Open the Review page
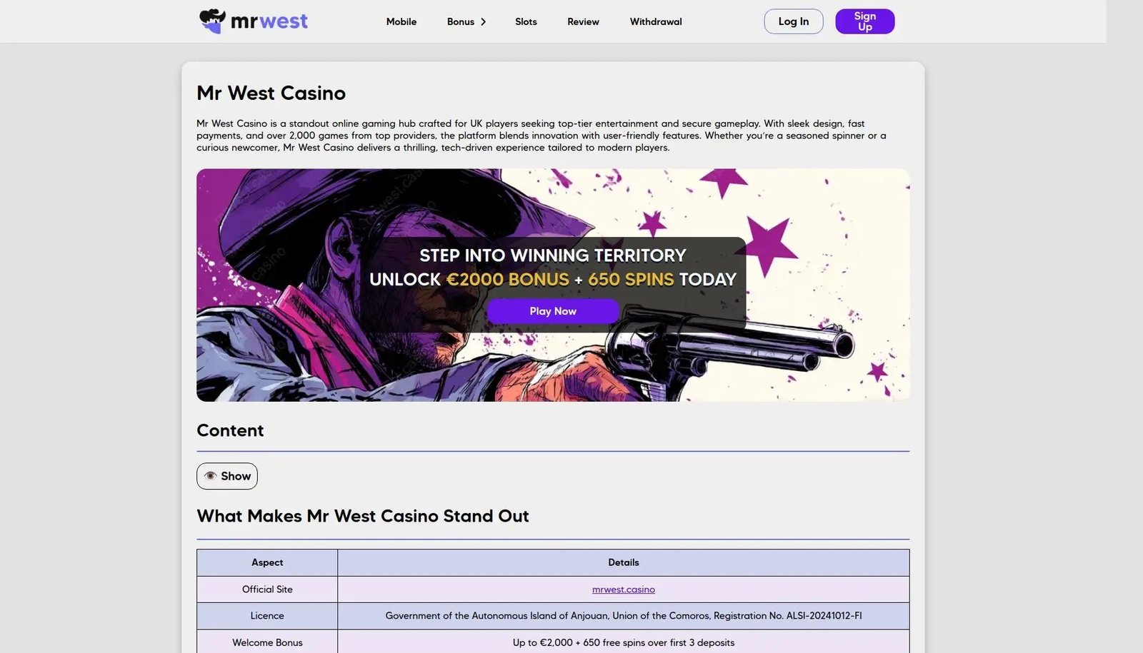Screen dimensions: 1143x653 pyautogui.click(x=583, y=21)
